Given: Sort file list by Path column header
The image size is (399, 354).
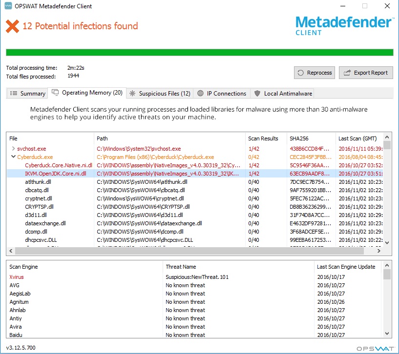Looking at the screenshot, I should click(169, 138).
